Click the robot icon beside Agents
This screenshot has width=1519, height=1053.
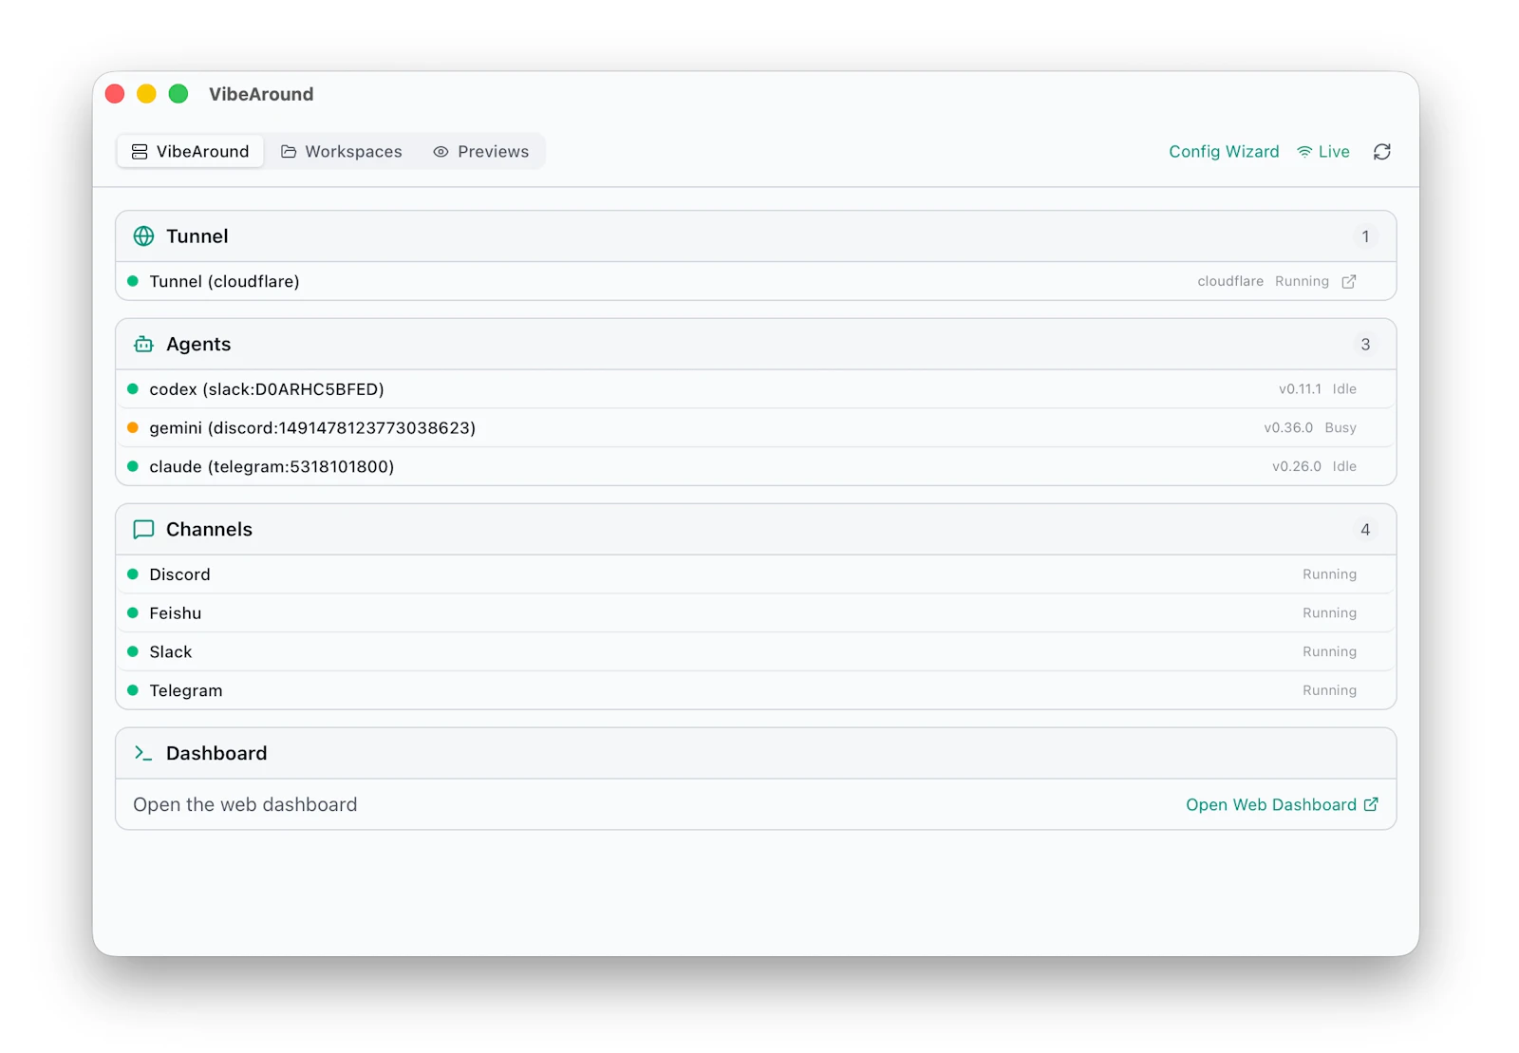[x=143, y=345]
